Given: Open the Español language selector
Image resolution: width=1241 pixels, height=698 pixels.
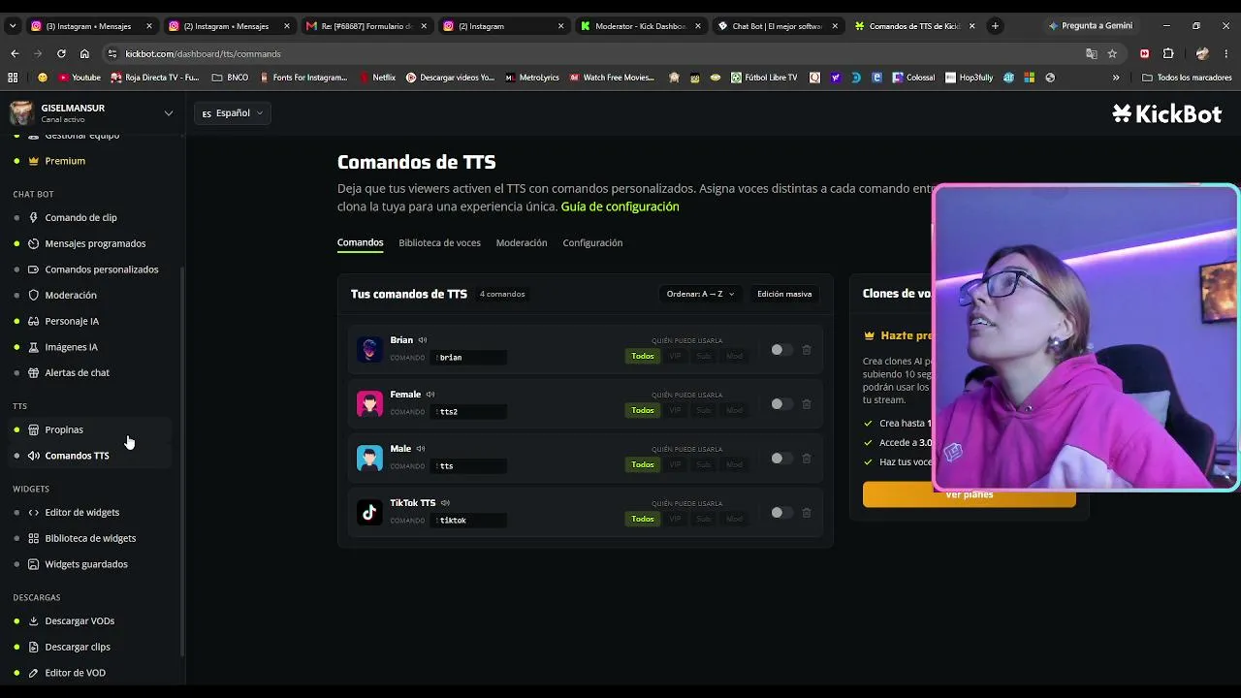Looking at the screenshot, I should tap(233, 113).
